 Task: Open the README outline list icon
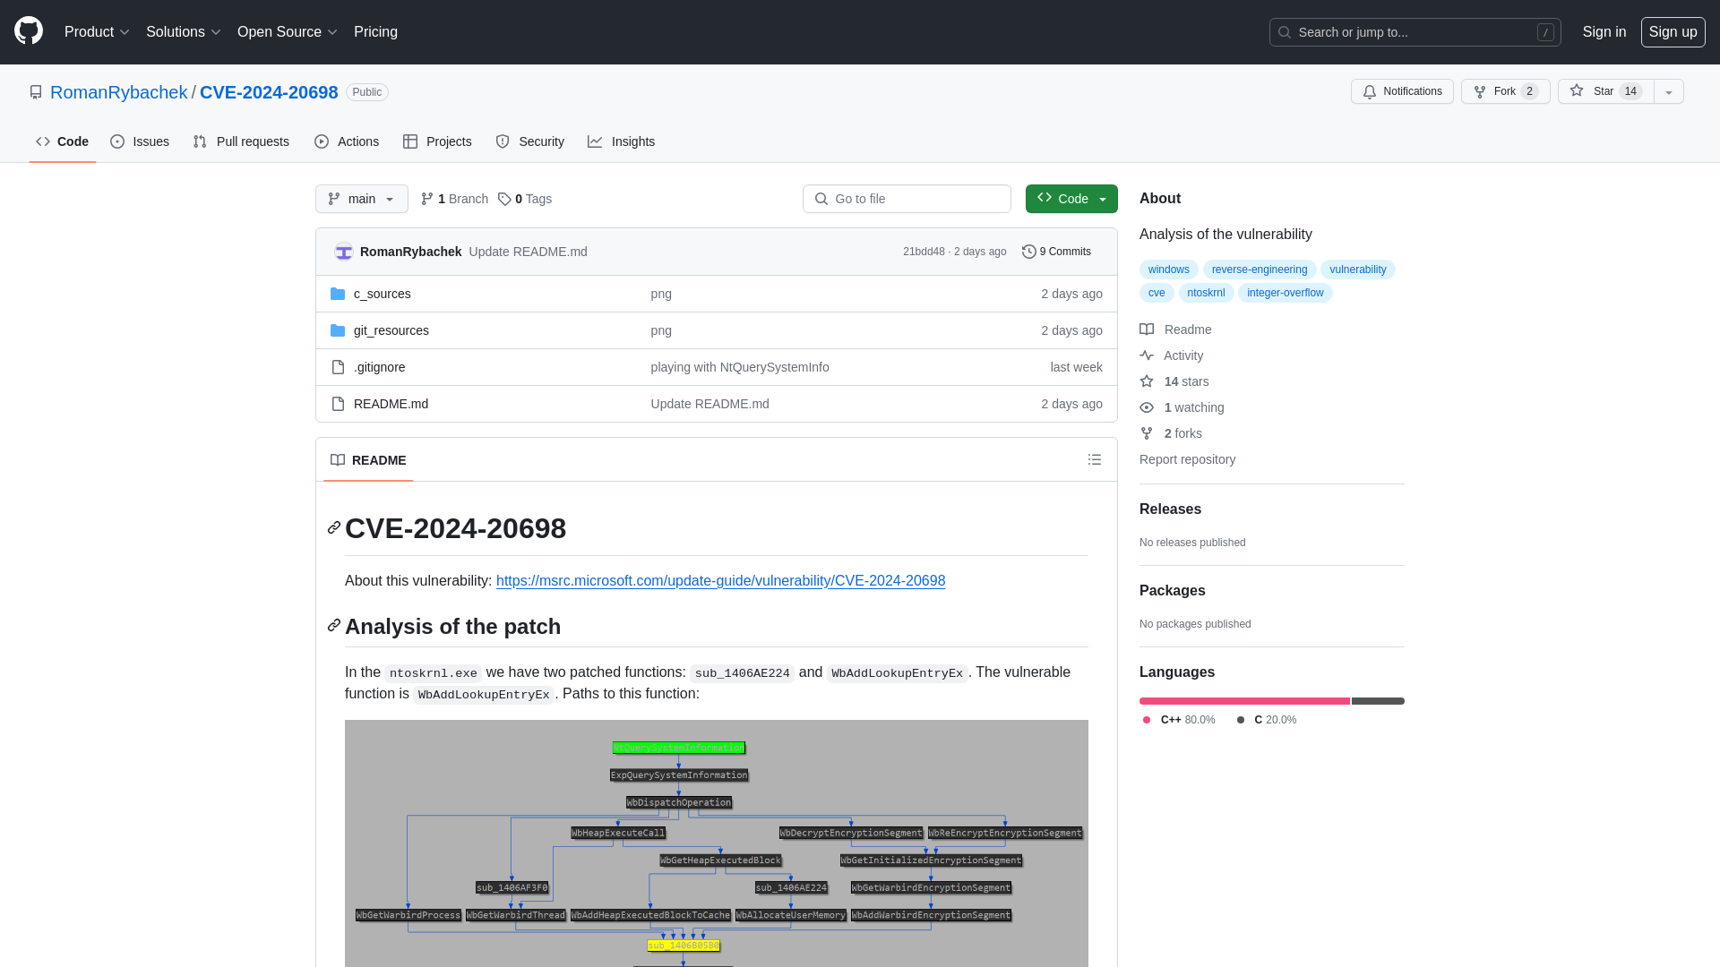(1095, 459)
